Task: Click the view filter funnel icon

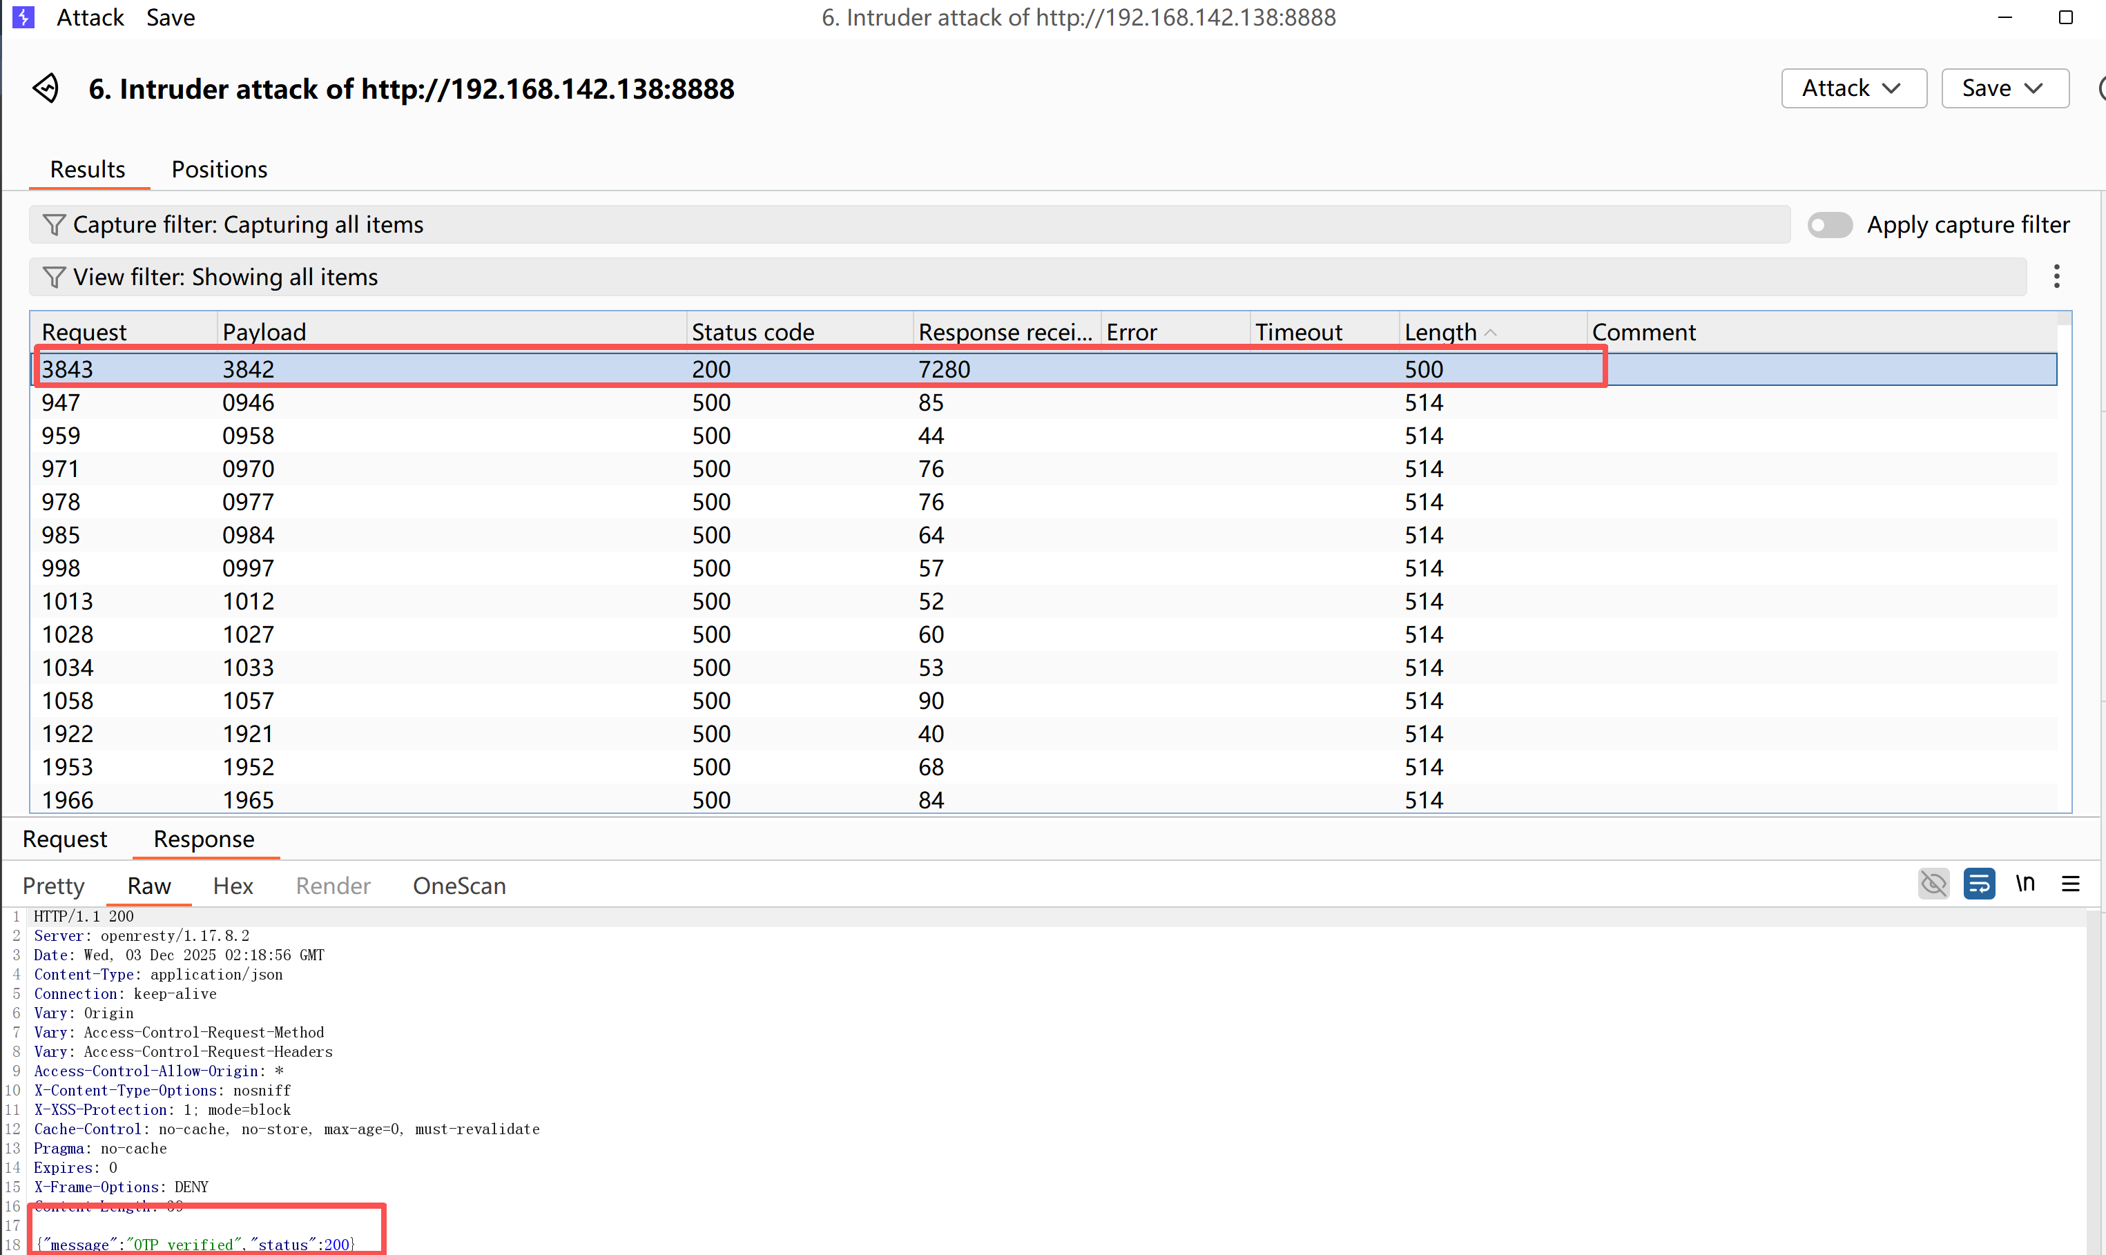Action: [53, 278]
